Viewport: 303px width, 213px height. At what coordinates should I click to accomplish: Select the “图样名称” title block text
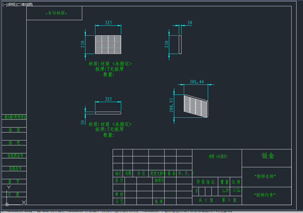point(265,177)
